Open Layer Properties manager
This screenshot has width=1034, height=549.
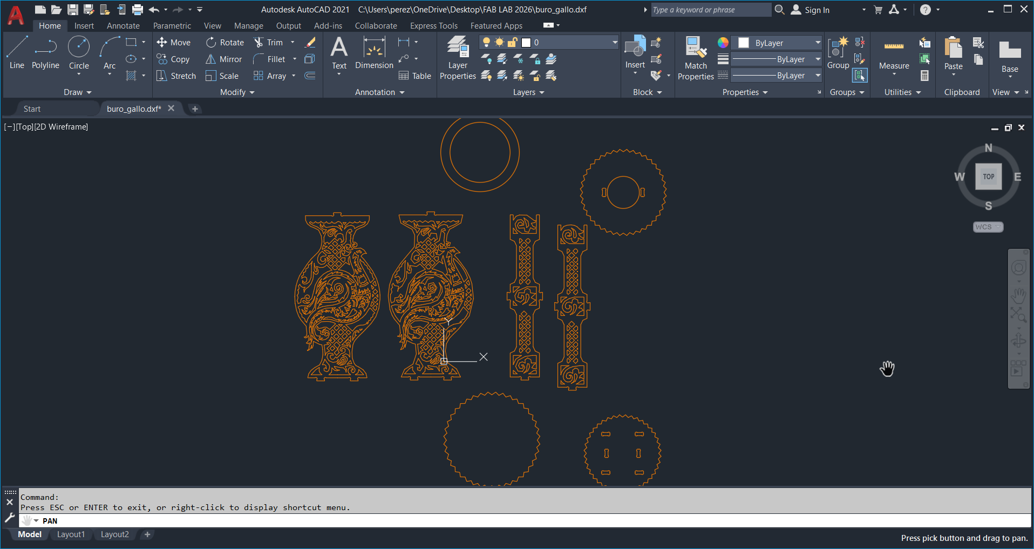[x=457, y=56]
